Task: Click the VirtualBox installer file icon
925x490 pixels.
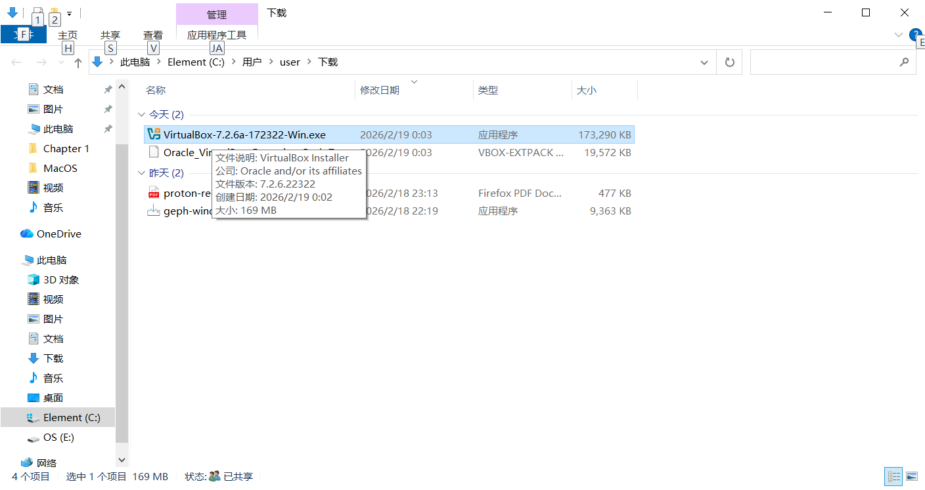Action: (x=154, y=134)
